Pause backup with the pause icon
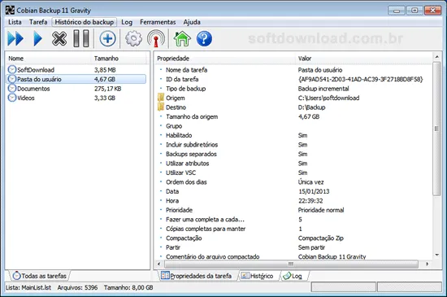The height and width of the screenshot is (297, 447). pos(81,38)
